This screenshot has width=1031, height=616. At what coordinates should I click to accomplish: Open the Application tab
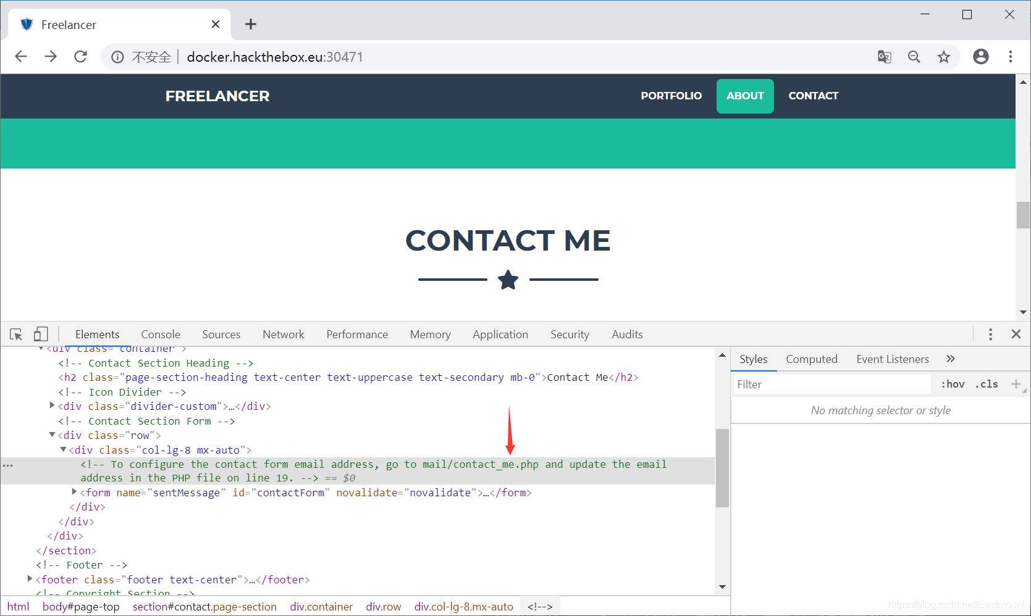(x=500, y=335)
